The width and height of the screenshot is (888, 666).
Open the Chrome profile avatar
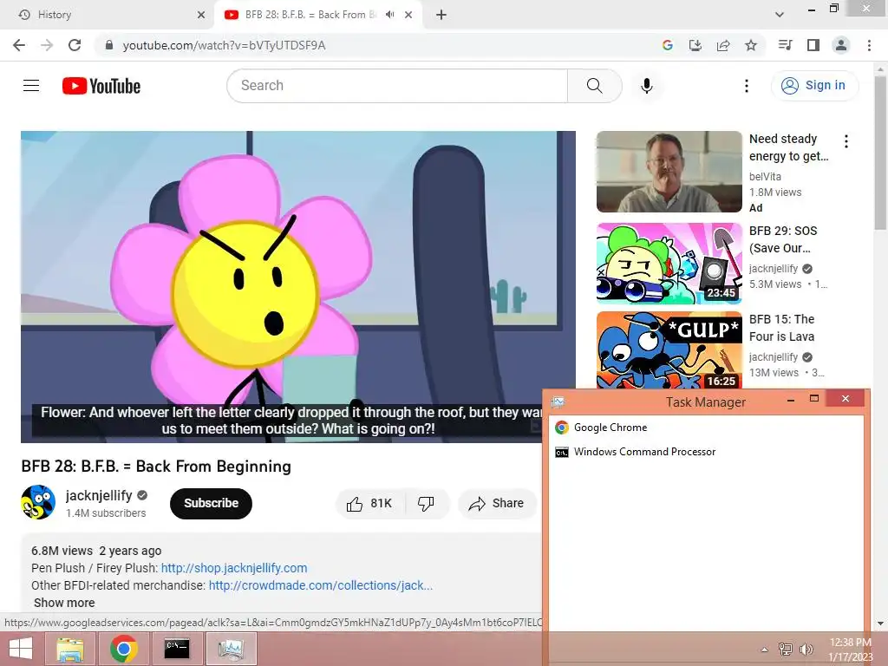point(841,45)
